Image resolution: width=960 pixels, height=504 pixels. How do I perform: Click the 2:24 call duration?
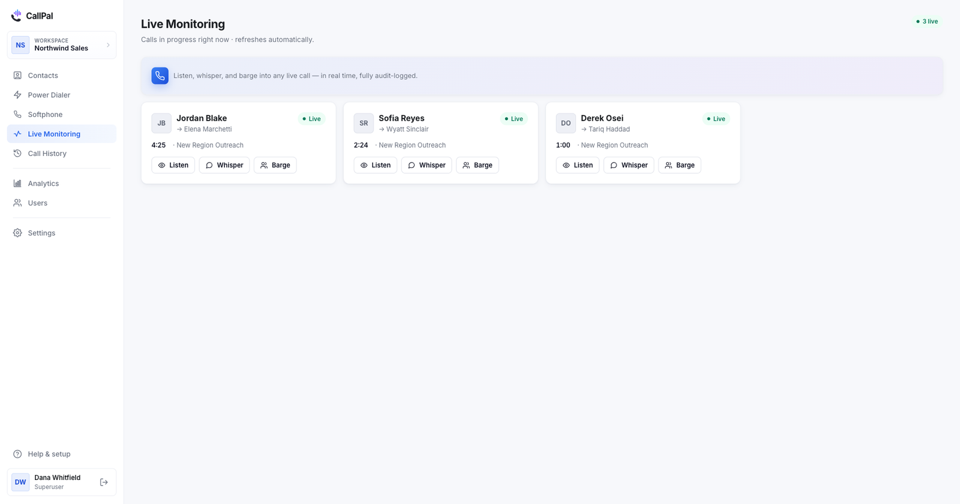pos(361,145)
